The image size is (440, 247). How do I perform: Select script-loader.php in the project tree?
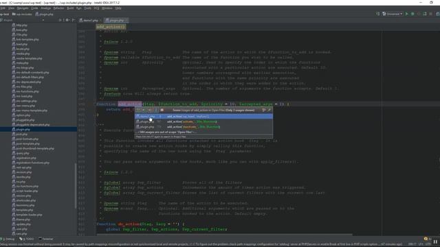point(25,191)
